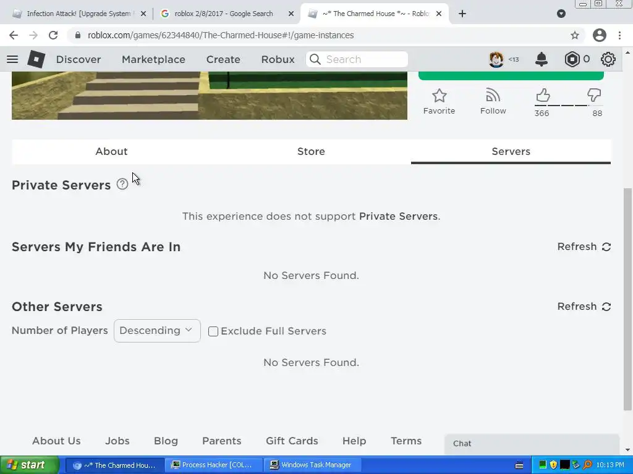Click the orange magnifier tray icon

pos(587,465)
